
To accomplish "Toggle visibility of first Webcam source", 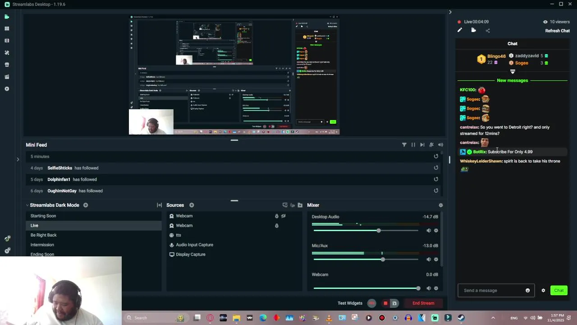I will click(283, 216).
